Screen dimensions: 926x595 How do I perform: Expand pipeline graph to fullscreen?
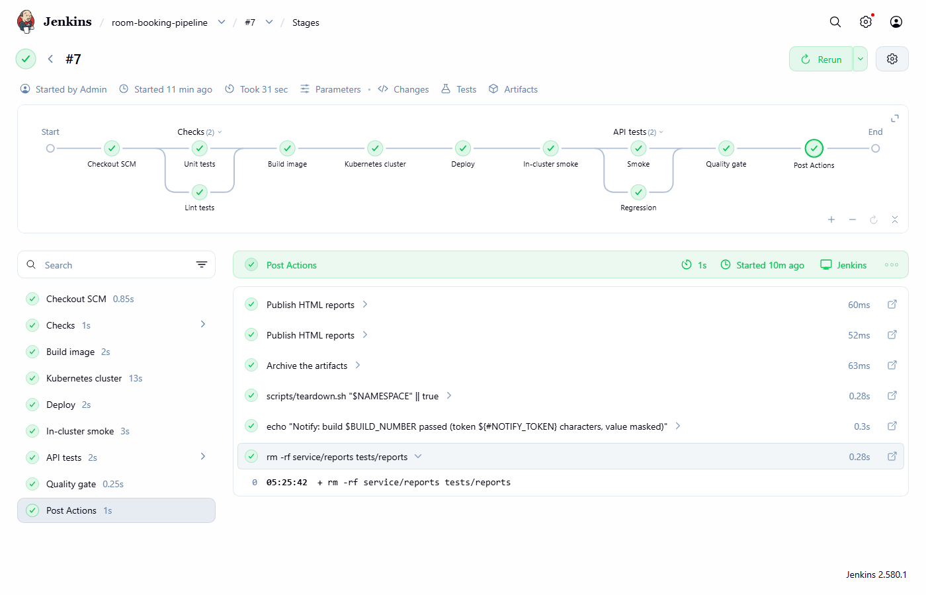coord(895,118)
